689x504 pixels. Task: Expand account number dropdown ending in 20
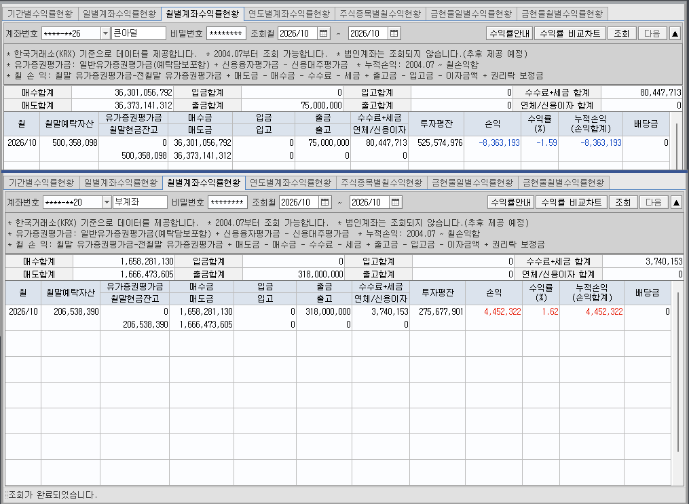107,202
